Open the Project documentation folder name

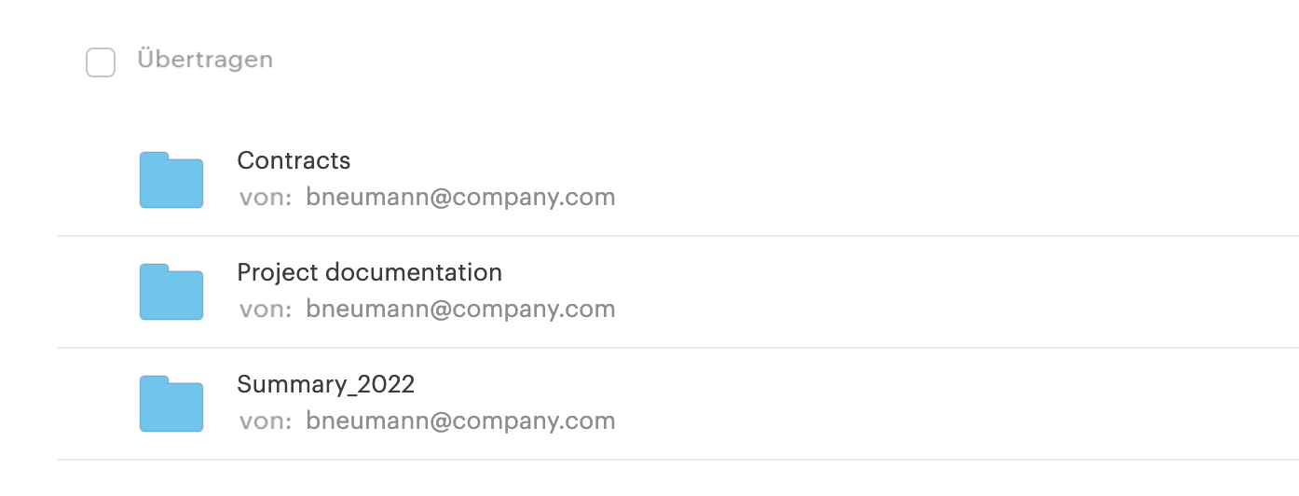point(370,272)
